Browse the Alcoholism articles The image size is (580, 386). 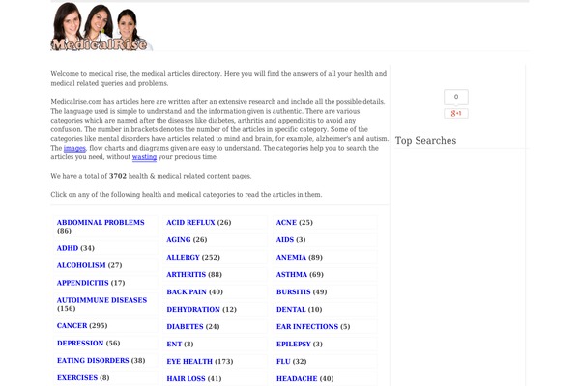(x=81, y=265)
